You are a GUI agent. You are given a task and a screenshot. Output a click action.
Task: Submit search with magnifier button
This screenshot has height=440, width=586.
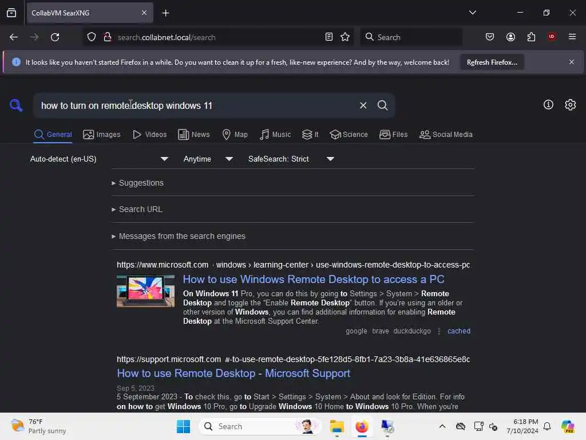pos(382,105)
